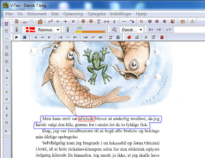Click the diagonal-split invert square icon
Viewport: 205px width, 158px height.
[173, 22]
